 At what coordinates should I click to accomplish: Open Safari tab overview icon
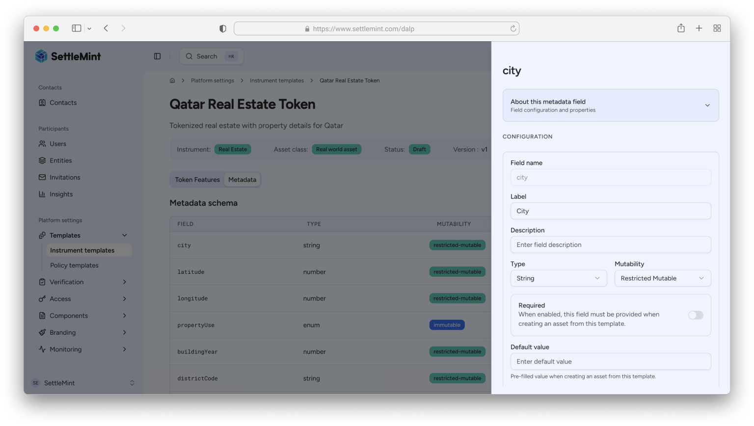717,28
